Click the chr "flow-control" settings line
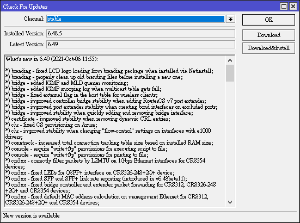 point(108,134)
